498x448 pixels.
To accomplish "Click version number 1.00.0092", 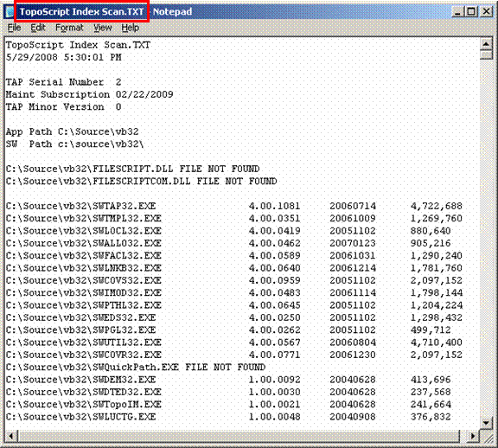I will [274, 380].
